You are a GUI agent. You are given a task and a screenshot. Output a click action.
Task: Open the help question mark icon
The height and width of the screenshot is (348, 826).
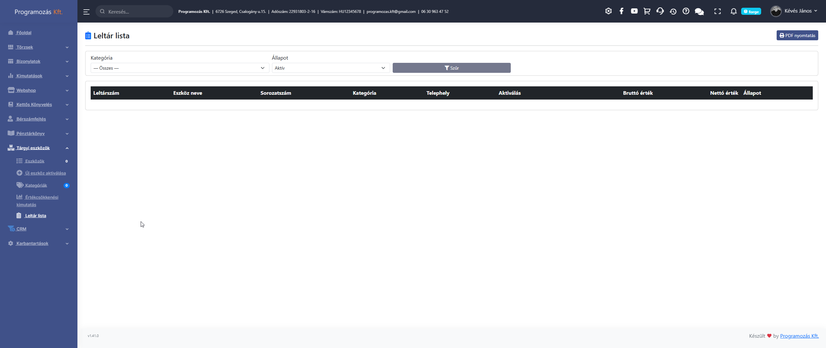tap(686, 11)
